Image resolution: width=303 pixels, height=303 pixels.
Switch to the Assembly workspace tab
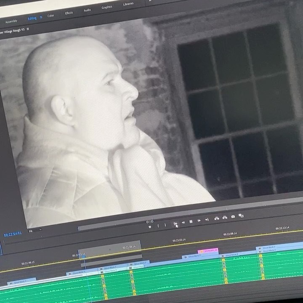11,21
